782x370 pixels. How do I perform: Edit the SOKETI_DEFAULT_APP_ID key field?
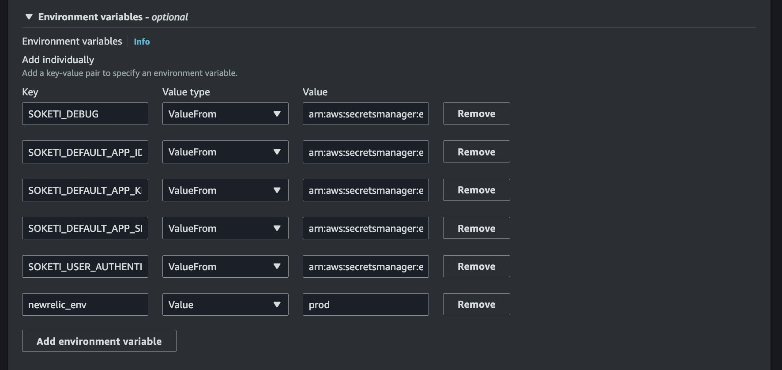pos(85,152)
